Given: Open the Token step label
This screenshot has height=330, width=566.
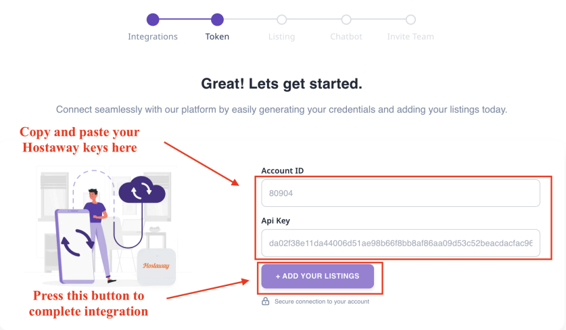Looking at the screenshot, I should coord(217,37).
